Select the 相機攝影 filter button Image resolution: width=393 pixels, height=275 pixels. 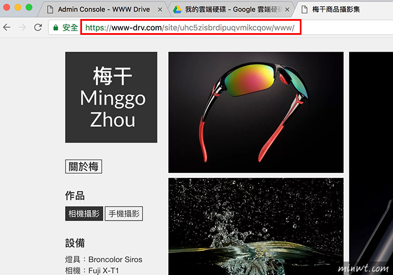tap(84, 214)
